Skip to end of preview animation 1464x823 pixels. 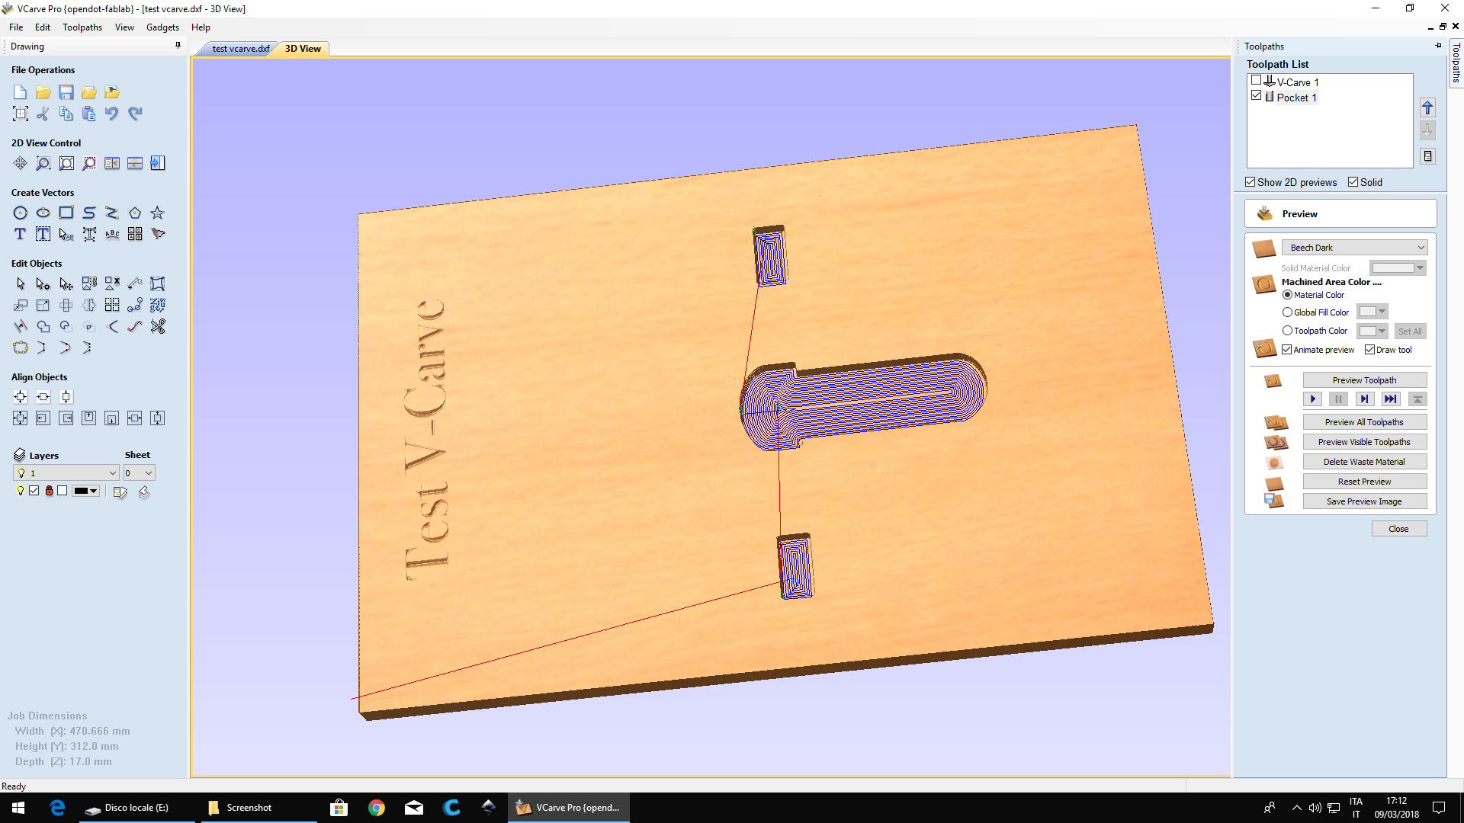pyautogui.click(x=1391, y=399)
